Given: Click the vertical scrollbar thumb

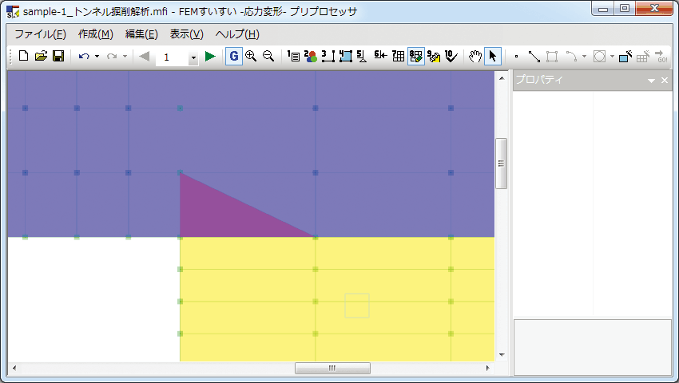Looking at the screenshot, I should point(501,164).
